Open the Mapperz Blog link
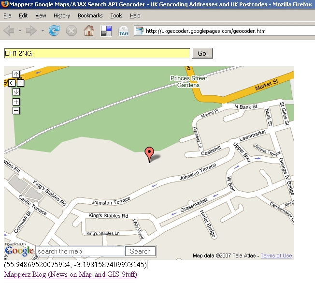This screenshot has width=315, height=286. point(71,274)
